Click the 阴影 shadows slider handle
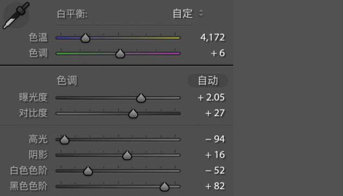The width and height of the screenshot is (343, 196). pyautogui.click(x=127, y=155)
